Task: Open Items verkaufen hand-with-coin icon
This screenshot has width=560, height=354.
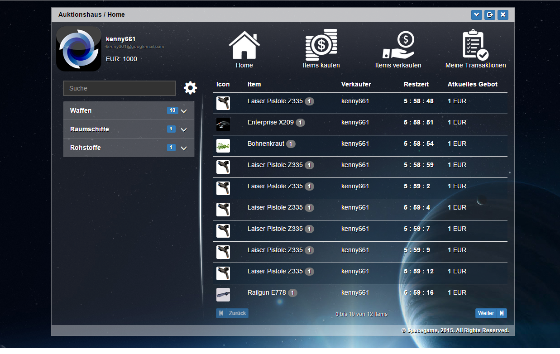Action: point(398,45)
